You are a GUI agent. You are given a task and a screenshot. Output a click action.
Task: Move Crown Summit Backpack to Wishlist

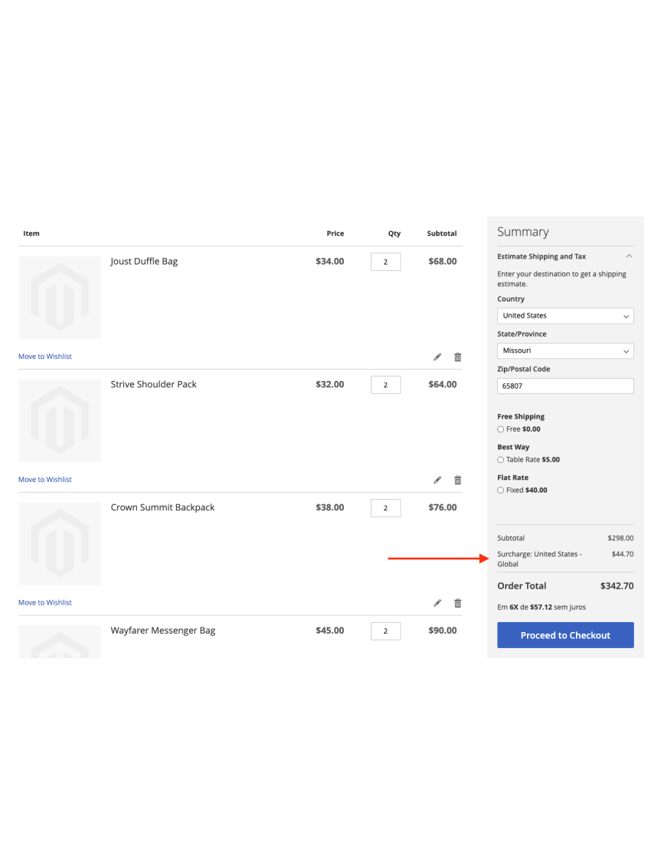[45, 603]
